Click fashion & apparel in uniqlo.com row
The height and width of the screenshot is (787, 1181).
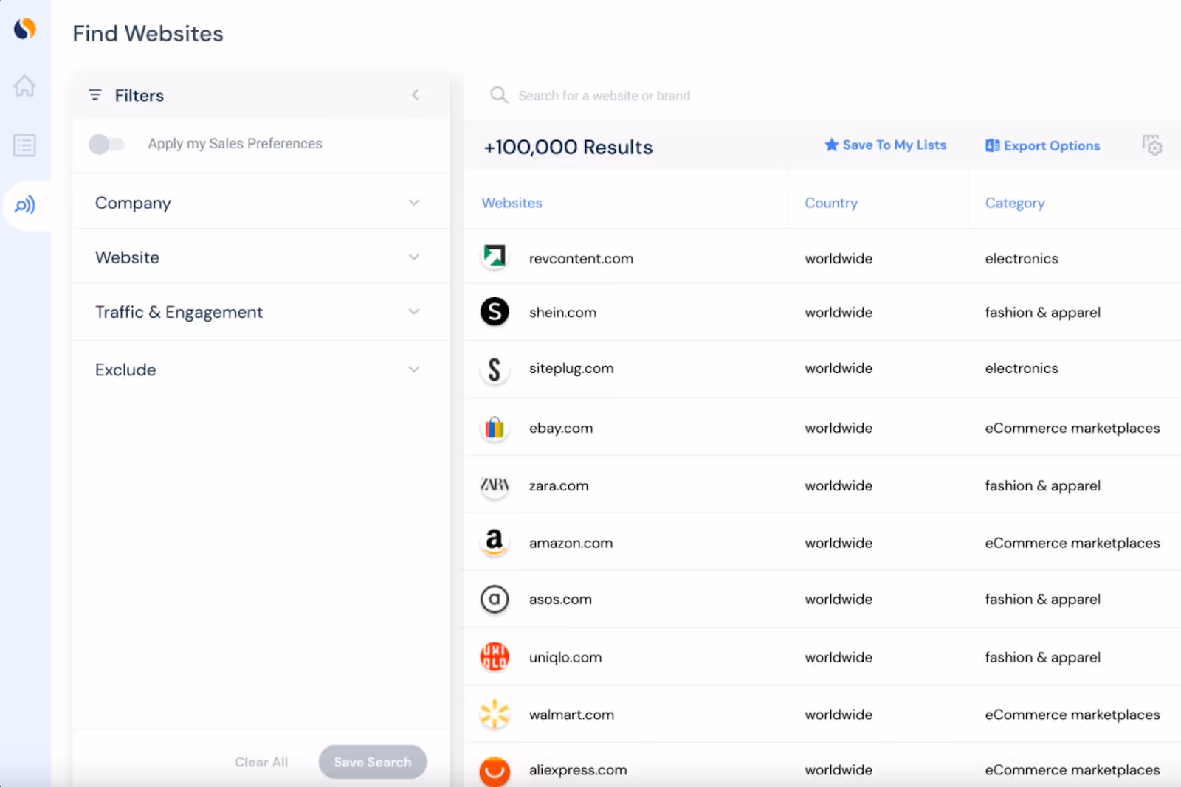click(x=1042, y=657)
